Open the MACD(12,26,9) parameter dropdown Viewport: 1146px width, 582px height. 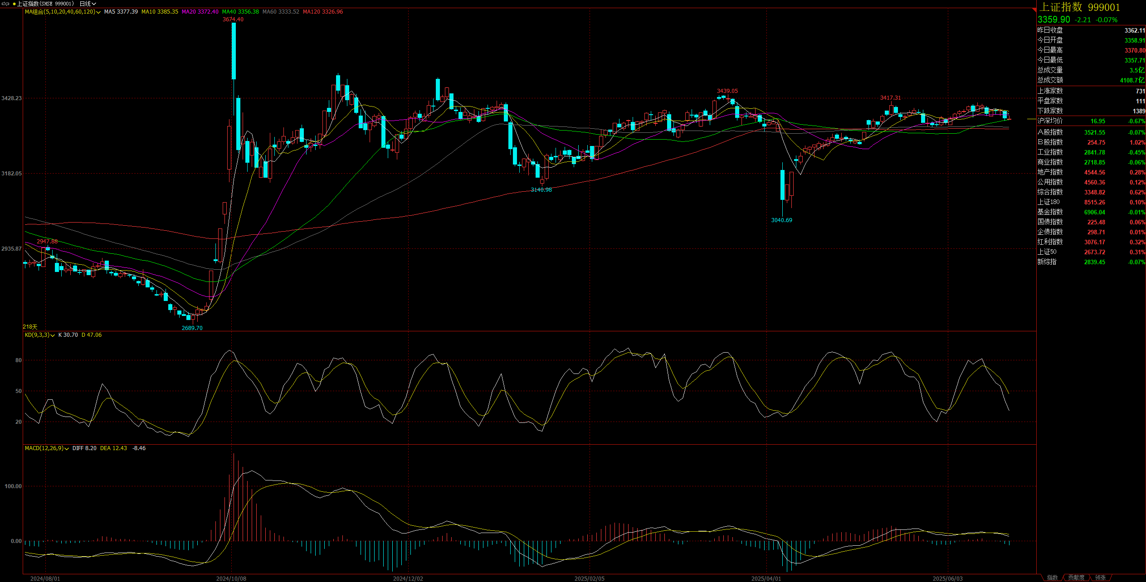coord(67,449)
